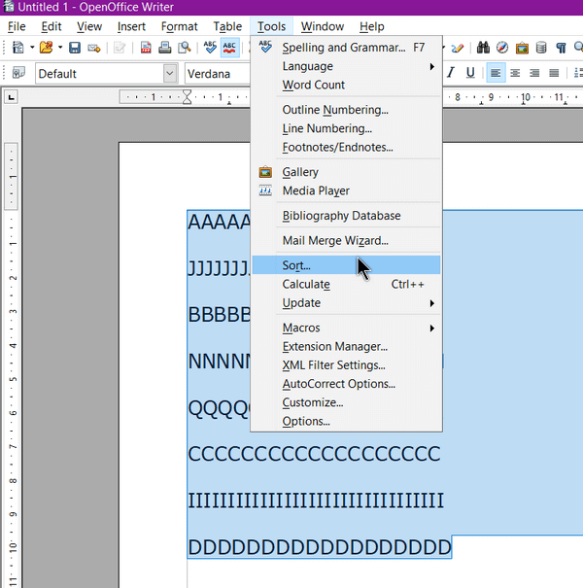Open XML Filter Settings... menu entry

coord(346,365)
